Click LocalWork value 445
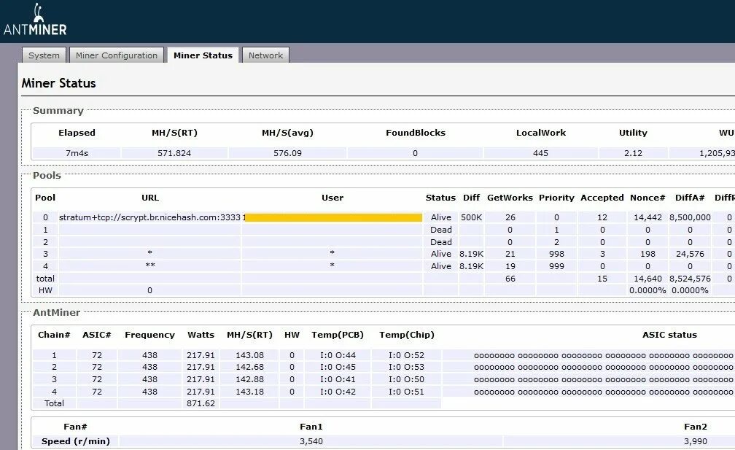 540,153
